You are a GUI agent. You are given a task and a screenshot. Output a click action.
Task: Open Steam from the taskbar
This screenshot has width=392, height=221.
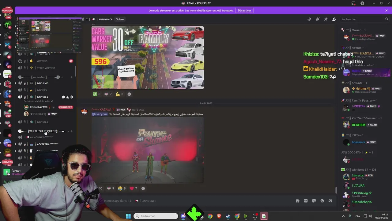228,216
